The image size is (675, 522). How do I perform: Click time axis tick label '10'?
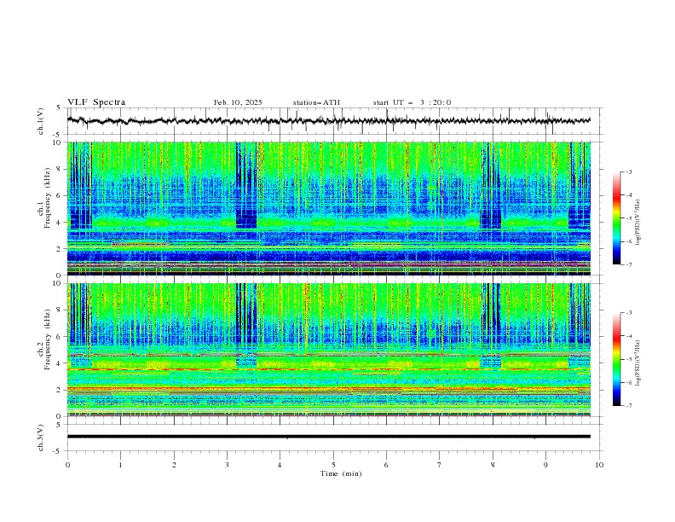[599, 465]
